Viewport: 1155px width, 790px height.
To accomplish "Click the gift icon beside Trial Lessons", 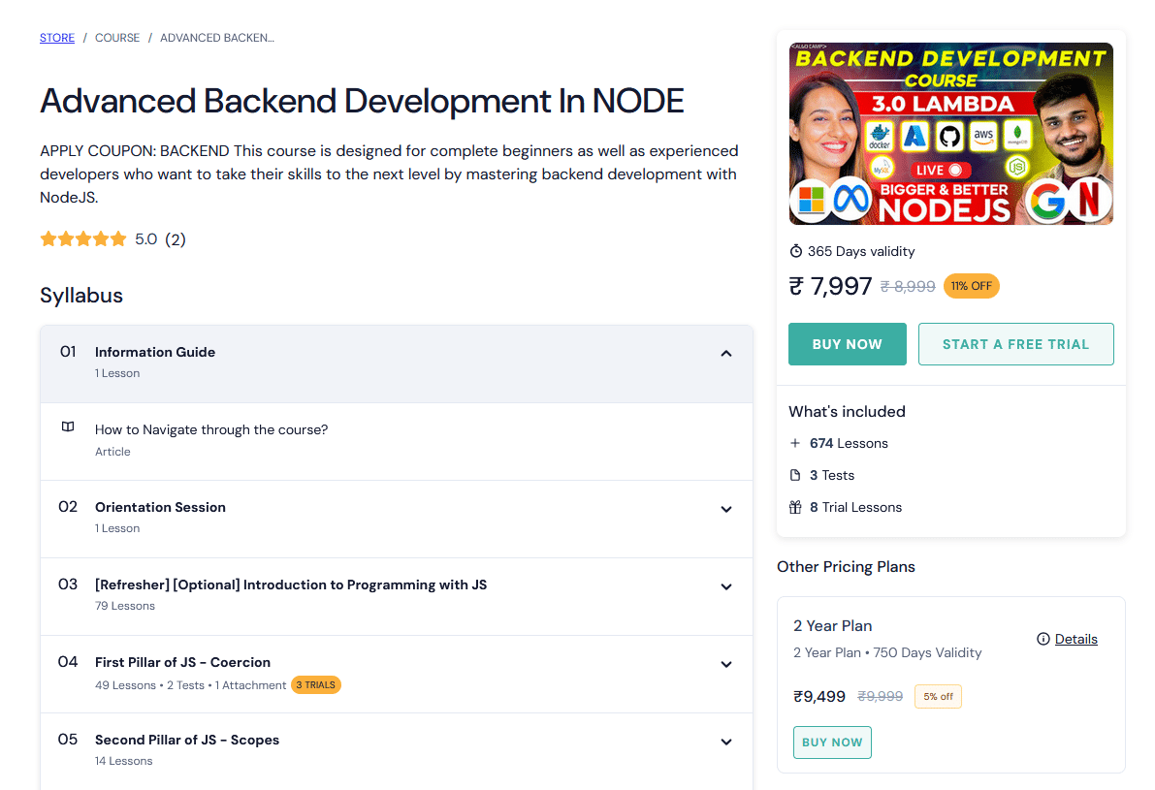I will point(795,507).
